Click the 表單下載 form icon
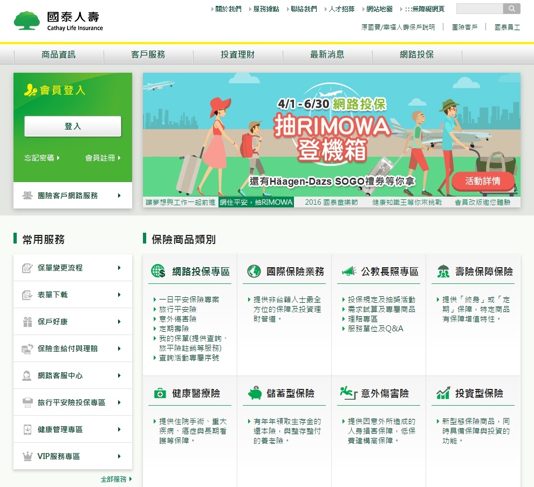This screenshot has height=487, width=534. [x=28, y=295]
